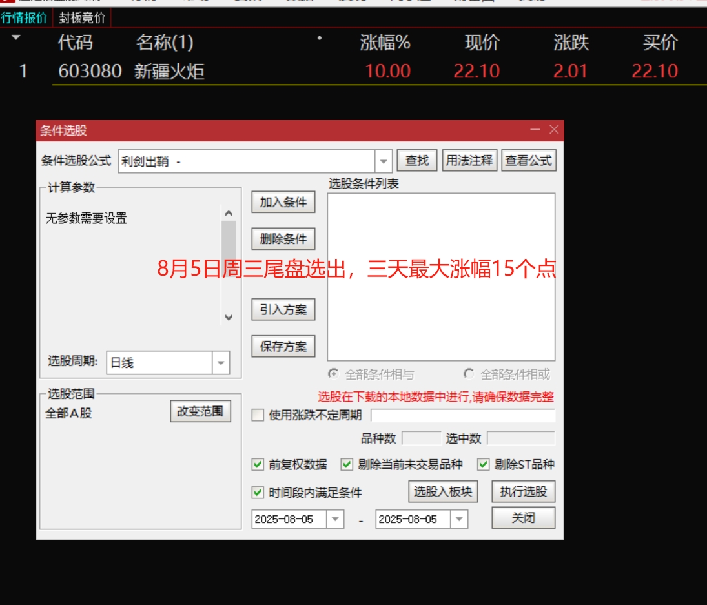
Task: Click the 加入条件 button
Action: [x=283, y=202]
